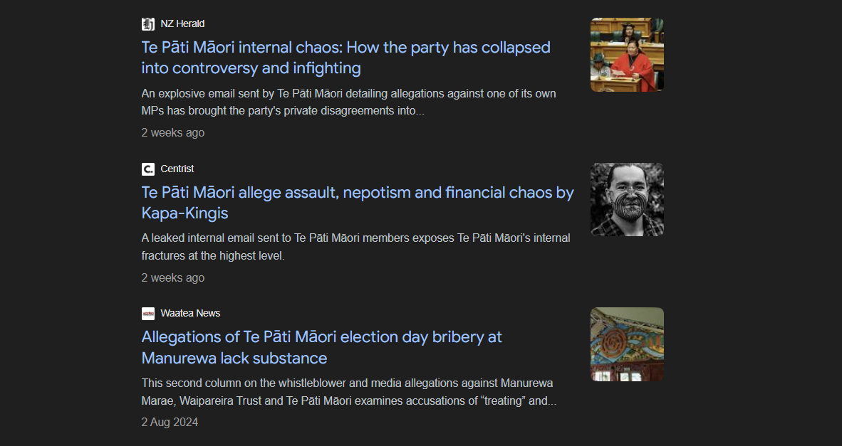The image size is (842, 446).
Task: Click 'Kapa-Kingis' in the Centrist headline
Action: [184, 213]
